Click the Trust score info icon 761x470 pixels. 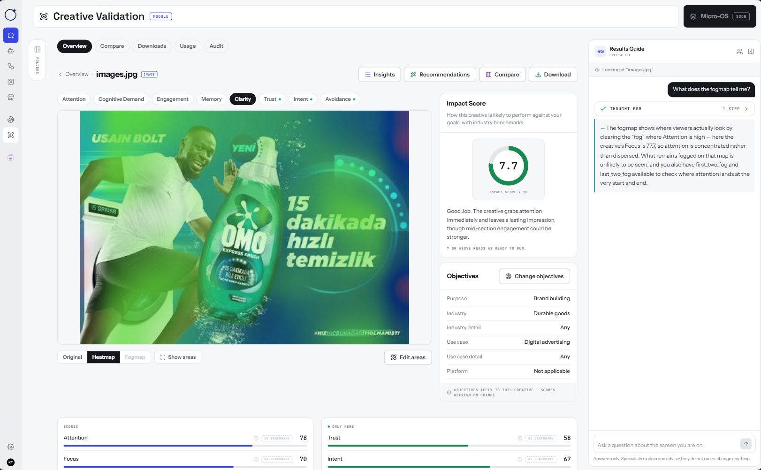(520, 438)
